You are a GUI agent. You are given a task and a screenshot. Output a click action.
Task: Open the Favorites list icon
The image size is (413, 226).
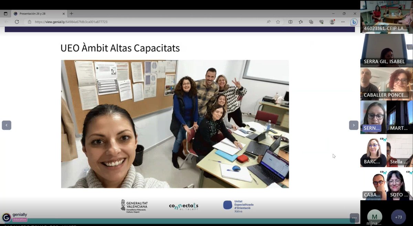point(301,22)
